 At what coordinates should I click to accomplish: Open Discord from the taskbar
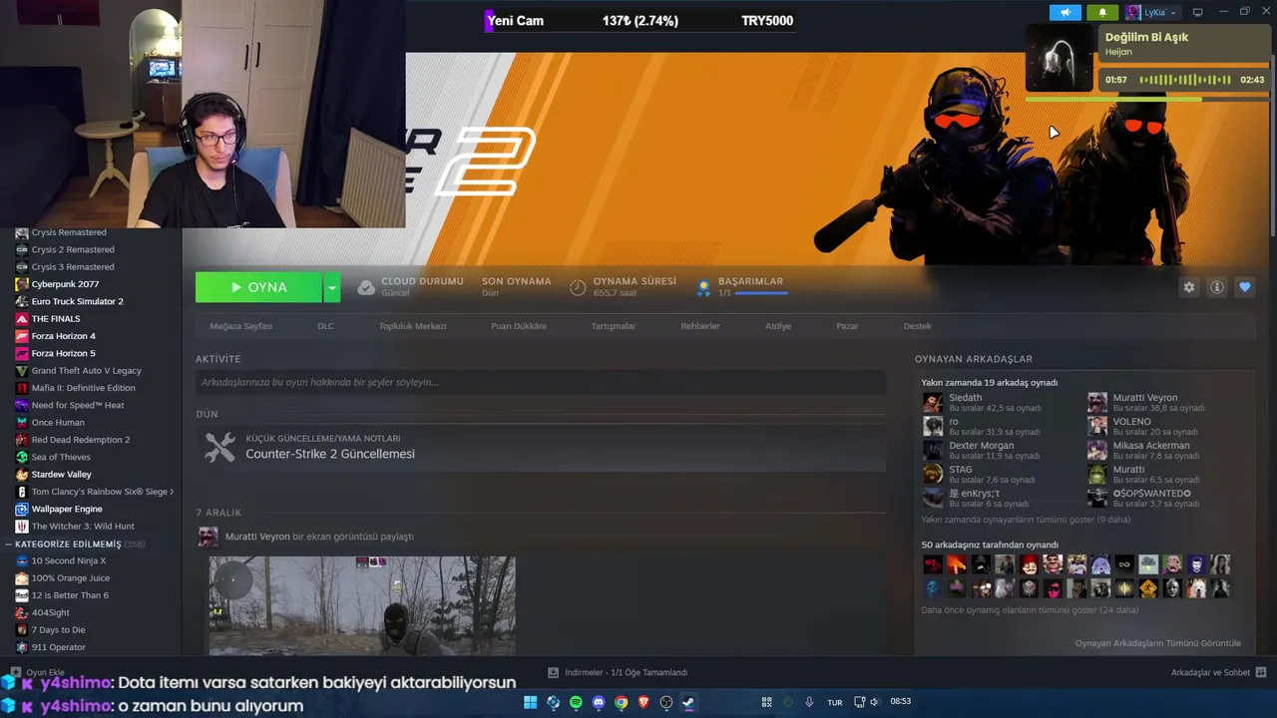coord(599,702)
